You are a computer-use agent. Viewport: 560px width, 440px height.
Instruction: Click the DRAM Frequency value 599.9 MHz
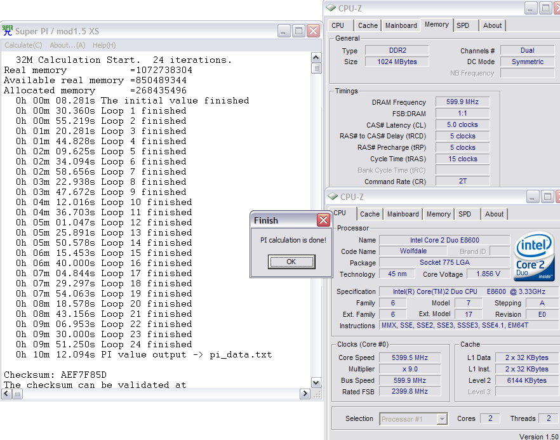(462, 102)
